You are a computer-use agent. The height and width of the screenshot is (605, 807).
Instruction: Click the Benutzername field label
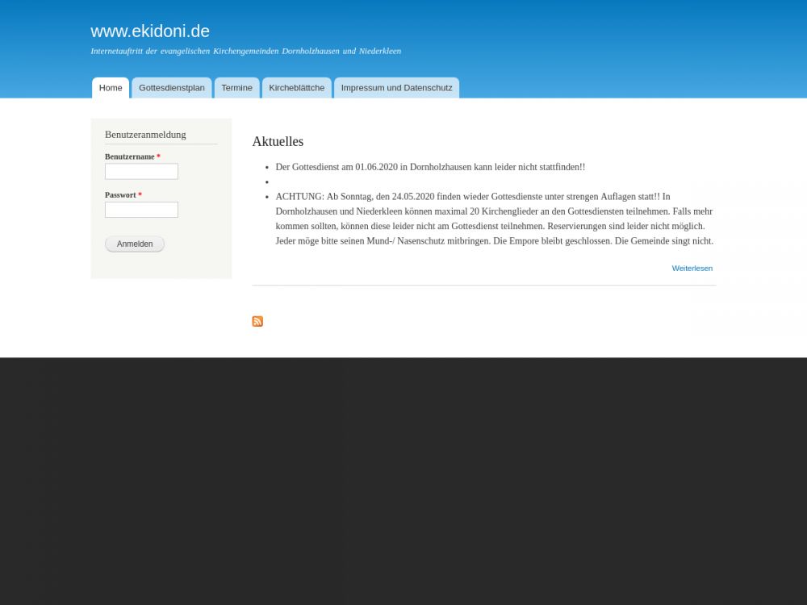tap(129, 156)
